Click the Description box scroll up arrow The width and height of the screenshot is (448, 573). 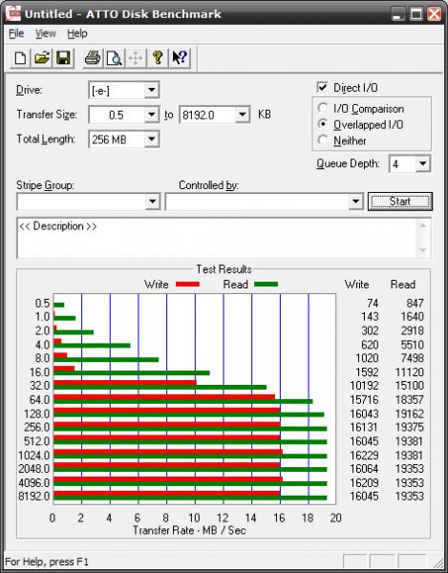point(423,225)
